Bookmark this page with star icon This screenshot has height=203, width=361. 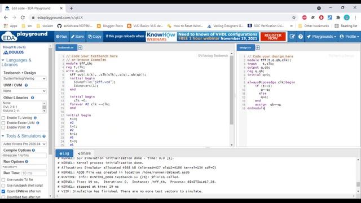coord(294,17)
